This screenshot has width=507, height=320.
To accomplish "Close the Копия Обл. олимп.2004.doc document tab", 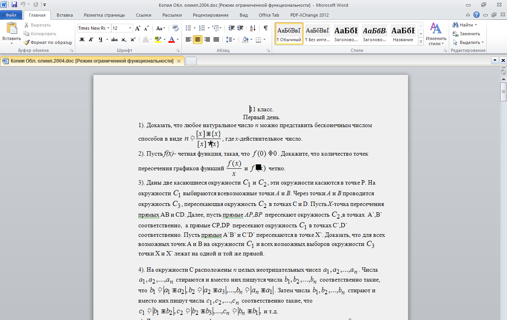I will [x=179, y=61].
